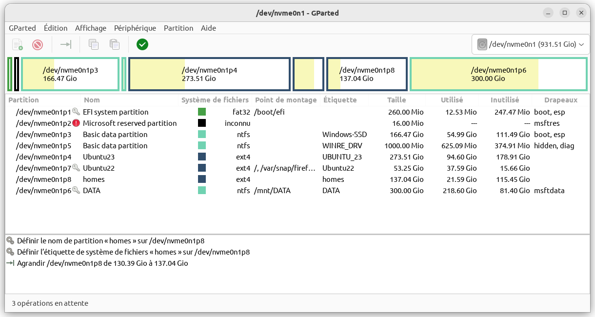Screen dimensions: 595x317
Task: Sort by the Taille column header
Action: coord(397,100)
